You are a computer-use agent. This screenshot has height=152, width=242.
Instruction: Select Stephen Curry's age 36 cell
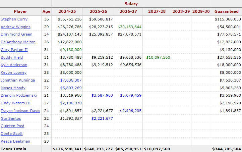[x=47, y=19]
